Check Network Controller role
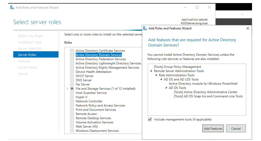Viewport: 261px width, 141px height. pyautogui.click(x=72, y=101)
